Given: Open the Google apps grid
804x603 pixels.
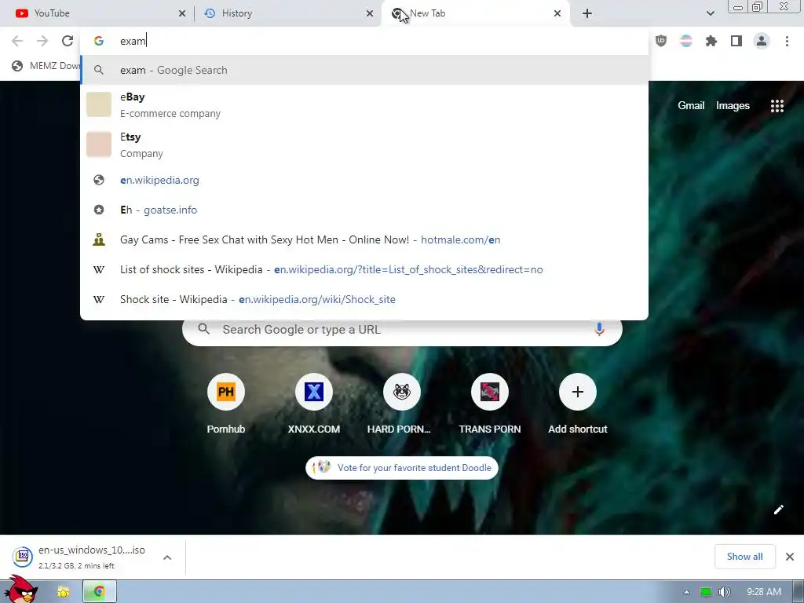Looking at the screenshot, I should point(777,106).
